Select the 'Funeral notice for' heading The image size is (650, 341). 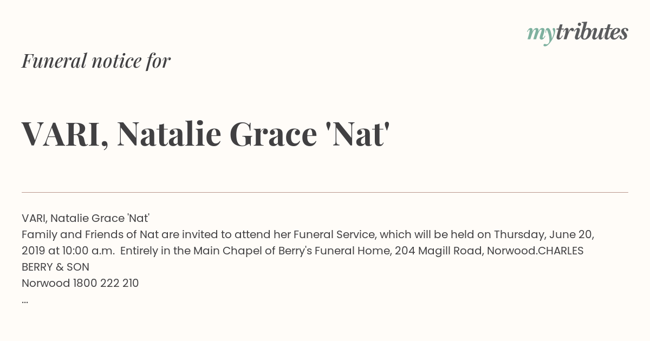pos(96,61)
